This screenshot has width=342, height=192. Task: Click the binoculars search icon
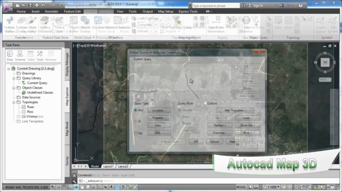coord(244,5)
